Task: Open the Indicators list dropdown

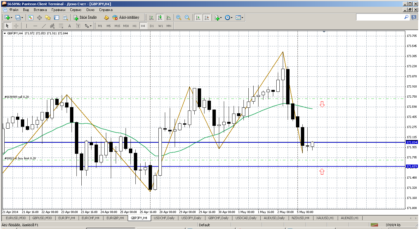Action: pyautogui.click(x=218, y=17)
